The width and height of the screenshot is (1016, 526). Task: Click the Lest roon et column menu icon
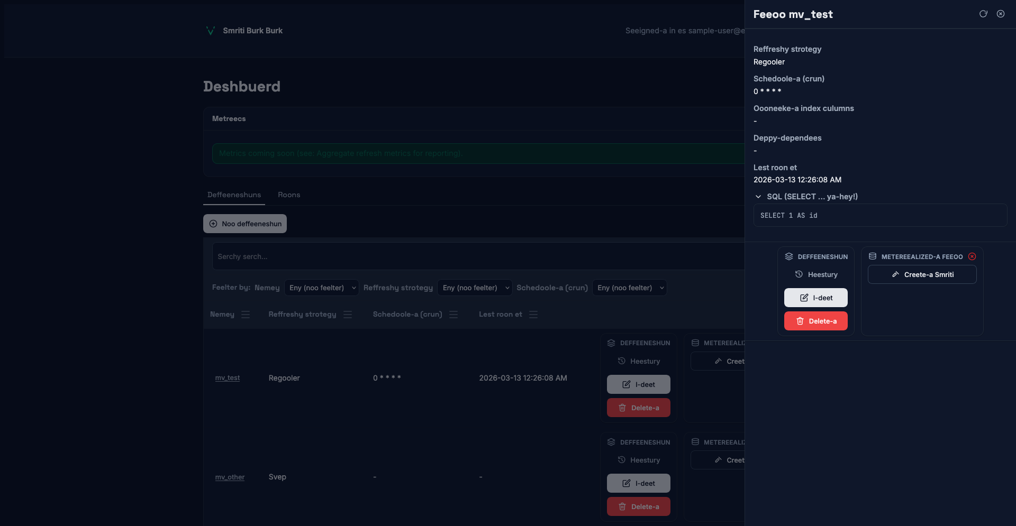coord(533,315)
